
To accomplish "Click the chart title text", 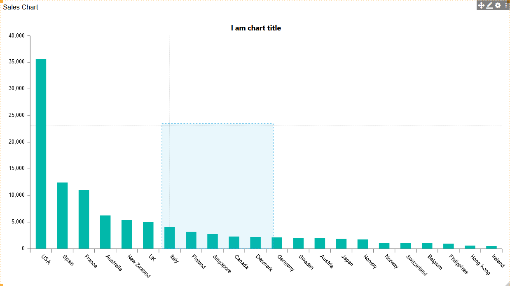I will [x=256, y=28].
